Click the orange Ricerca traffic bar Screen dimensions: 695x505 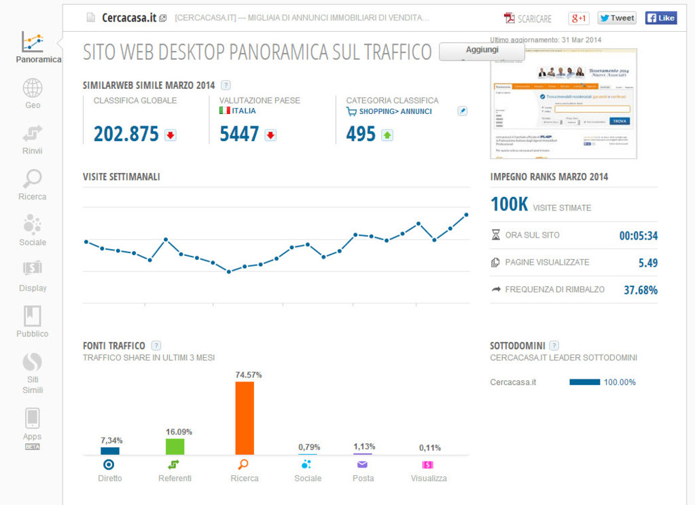(x=245, y=417)
